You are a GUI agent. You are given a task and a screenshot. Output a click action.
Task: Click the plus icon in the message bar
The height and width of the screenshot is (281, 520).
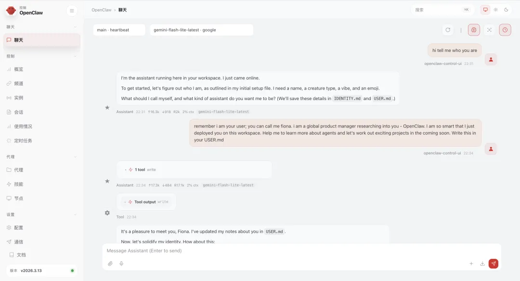tap(471, 264)
